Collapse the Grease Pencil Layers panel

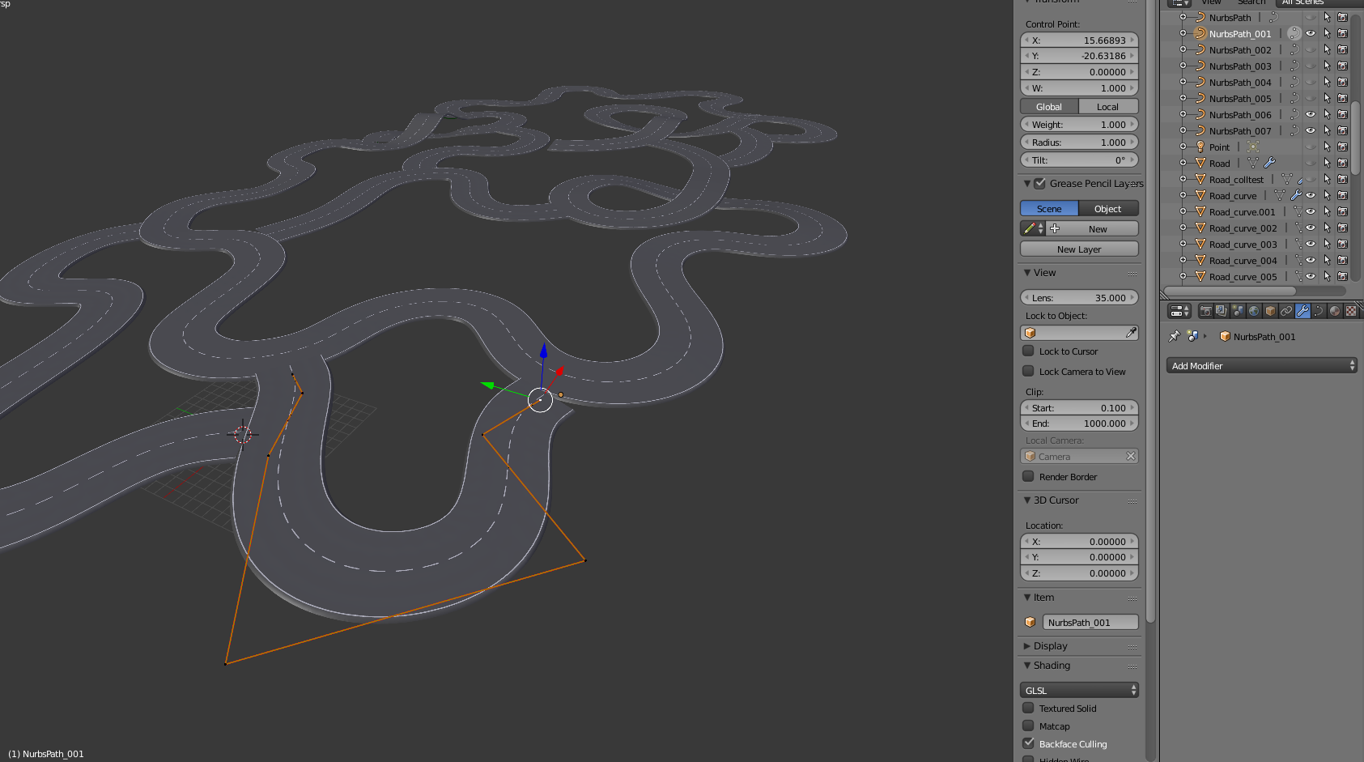tap(1027, 183)
